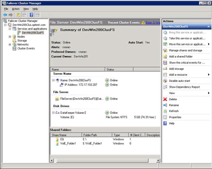212x169 pixels.
Task: Click the Add a shared folder icon
Action: coord(165,57)
